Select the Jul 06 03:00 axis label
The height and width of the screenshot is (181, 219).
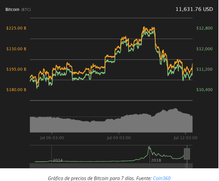[x=52, y=138]
